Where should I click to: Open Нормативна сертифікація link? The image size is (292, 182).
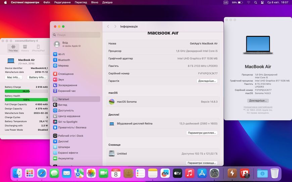pos(258,107)
